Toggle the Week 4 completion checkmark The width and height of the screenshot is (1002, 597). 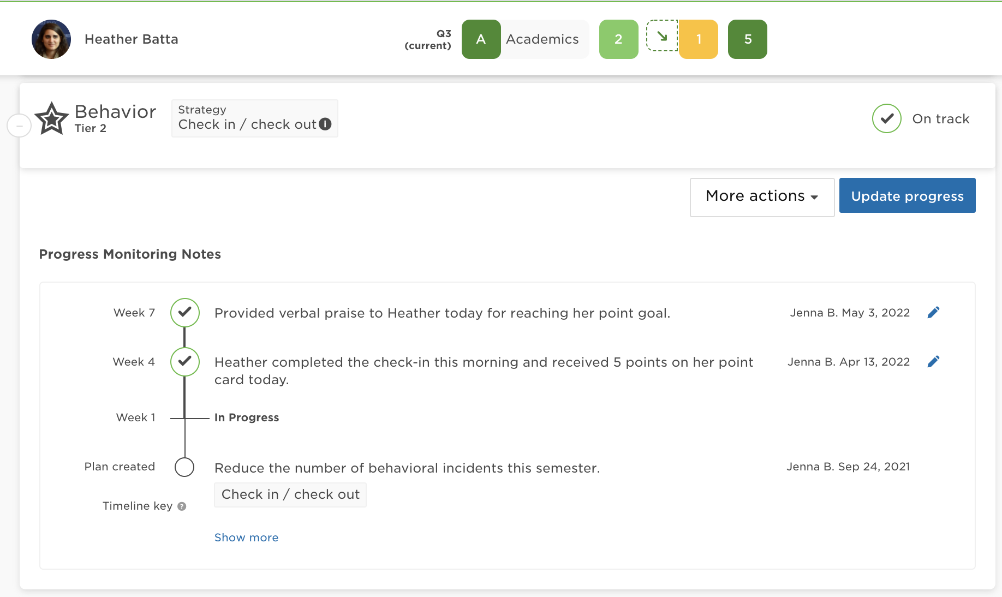(184, 361)
